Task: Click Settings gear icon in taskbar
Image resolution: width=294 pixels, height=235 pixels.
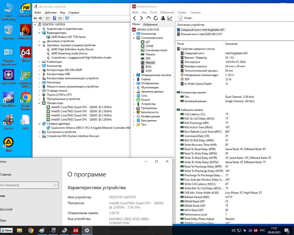Action: click(87, 230)
